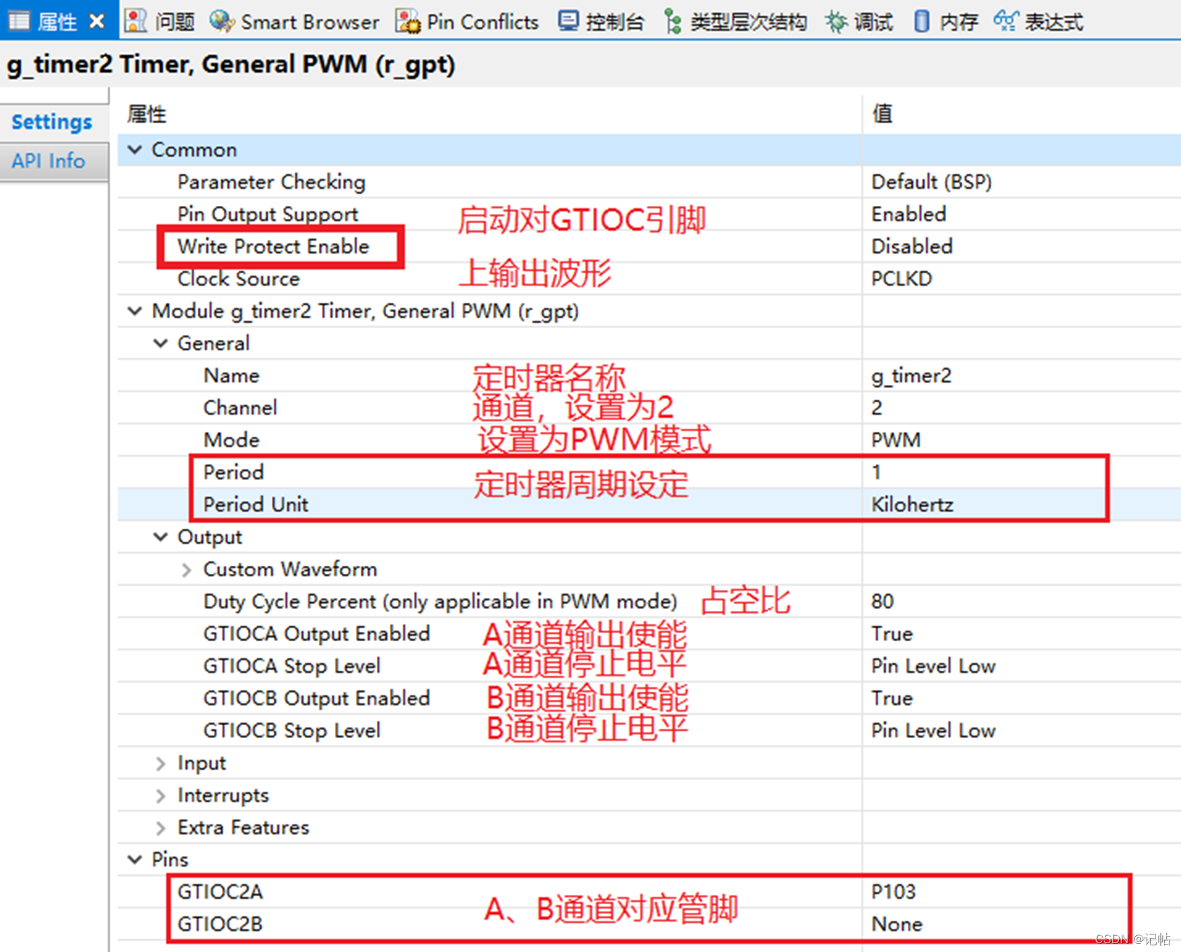The width and height of the screenshot is (1181, 952).
Task: Select the GTIOCA Output Enabled label
Action: [x=316, y=634]
